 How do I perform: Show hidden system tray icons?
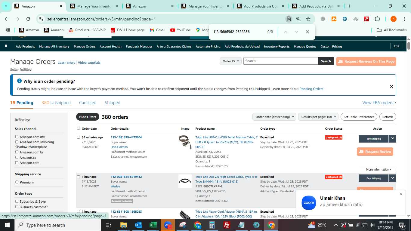[x=336, y=225]
